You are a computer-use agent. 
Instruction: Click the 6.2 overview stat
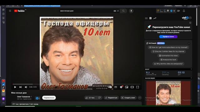pyautogui.click(x=148, y=72)
